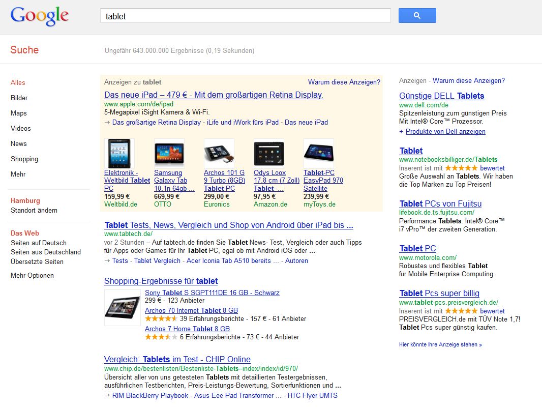Image resolution: width=542 pixels, height=408 pixels.
Task: Open Hier könnte Ihre Anzeige stehen link
Action: 440,344
